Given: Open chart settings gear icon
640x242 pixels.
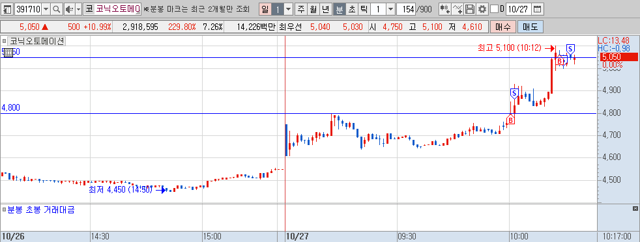Looking at the screenshot, I should (x=482, y=8).
